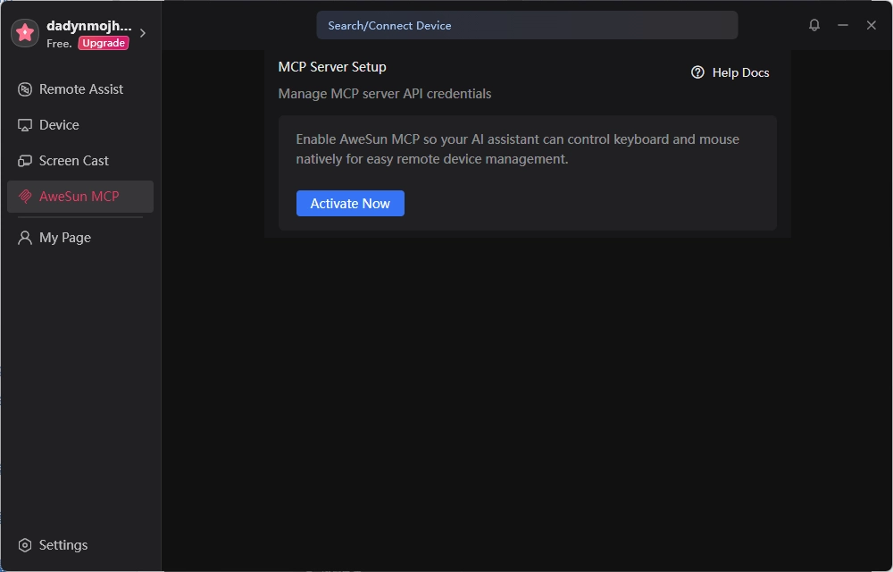This screenshot has height=572, width=893.
Task: Open the My Page text label
Action: click(65, 238)
